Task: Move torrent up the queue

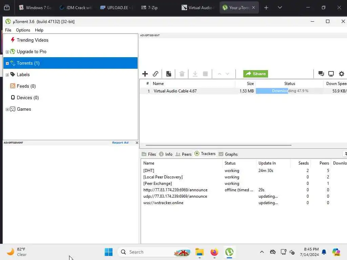Action: (220, 74)
